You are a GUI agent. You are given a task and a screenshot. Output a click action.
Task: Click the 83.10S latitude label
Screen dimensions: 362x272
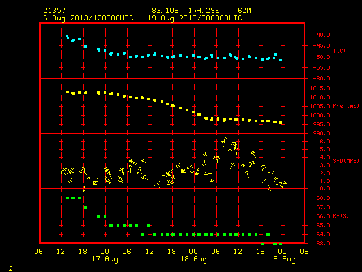click(165, 11)
